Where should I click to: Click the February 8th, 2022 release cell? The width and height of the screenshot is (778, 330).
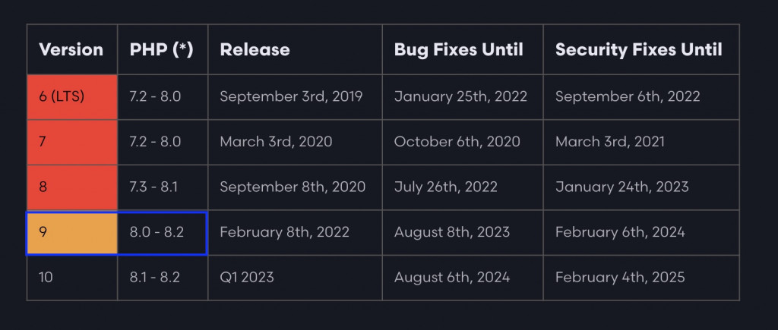pos(295,232)
